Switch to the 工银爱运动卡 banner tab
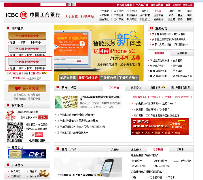This screenshot has width=203, height=180. (x=128, y=78)
